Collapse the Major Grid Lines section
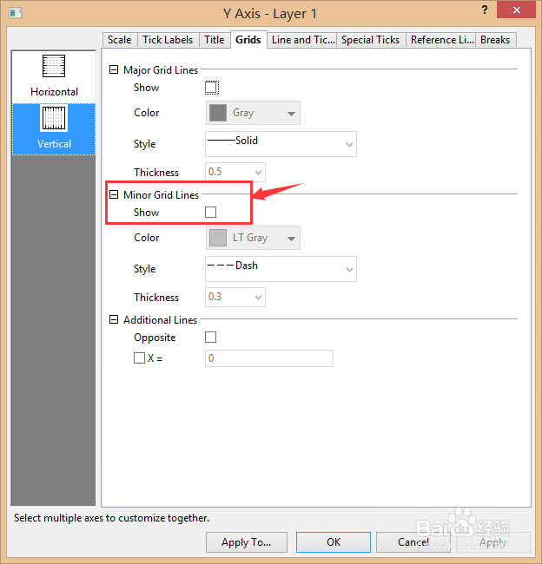Screen dimensions: 542x564 [114, 69]
